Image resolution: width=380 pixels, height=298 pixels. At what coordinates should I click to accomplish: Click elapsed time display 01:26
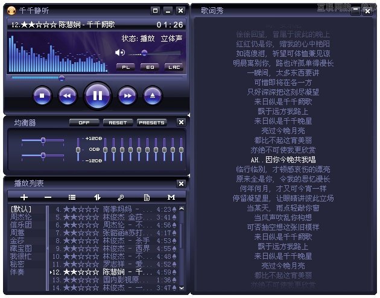[x=169, y=25]
